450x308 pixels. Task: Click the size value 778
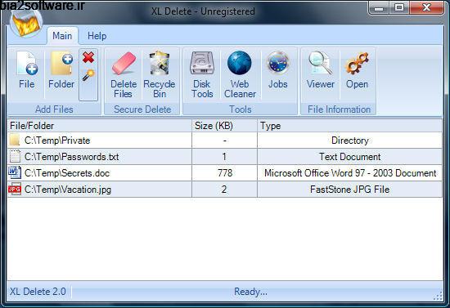coord(225,172)
